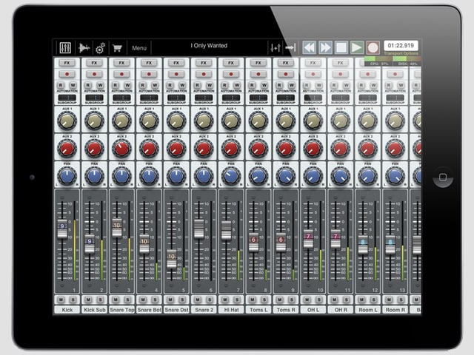The height and width of the screenshot is (355, 474).
Task: Click the Snare Dst channel fader cap
Action: pyautogui.click(x=171, y=259)
